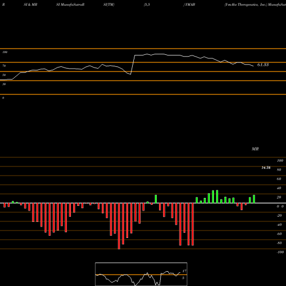Click the MR axis label 40
This screenshot has height=286, width=286.
tap(279, 188)
